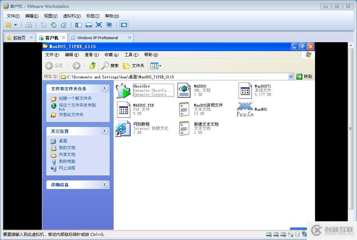The height and width of the screenshot is (240, 357).
Task: Click the address bar path field
Action: [174, 77]
